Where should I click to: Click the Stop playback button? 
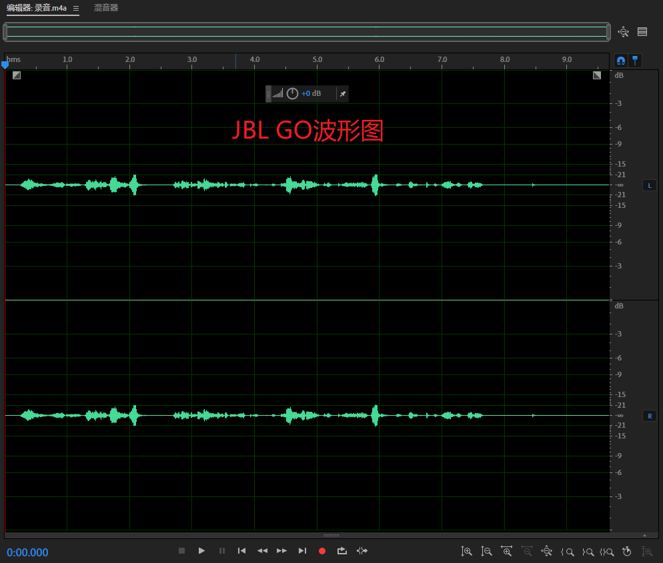coord(182,551)
